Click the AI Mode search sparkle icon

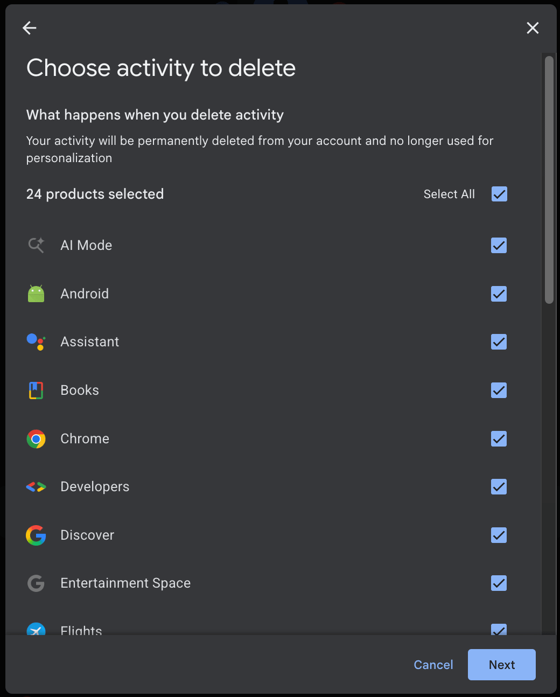(x=36, y=245)
